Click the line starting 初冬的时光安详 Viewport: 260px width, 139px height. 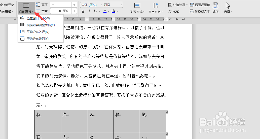tap(95, 76)
